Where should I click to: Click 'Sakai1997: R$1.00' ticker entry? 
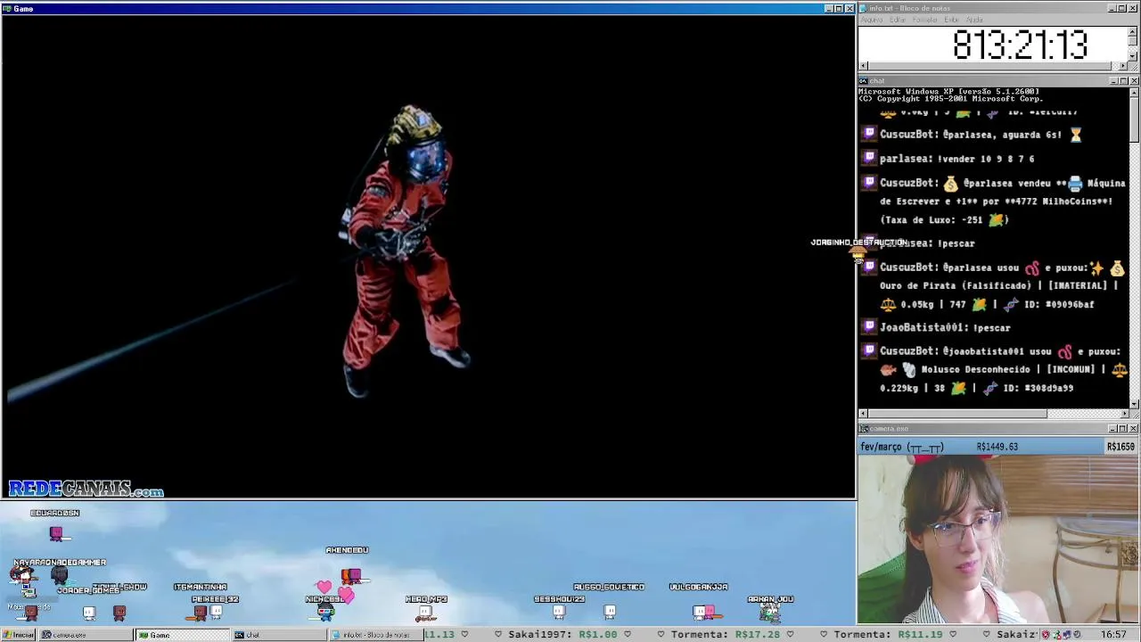click(x=563, y=635)
